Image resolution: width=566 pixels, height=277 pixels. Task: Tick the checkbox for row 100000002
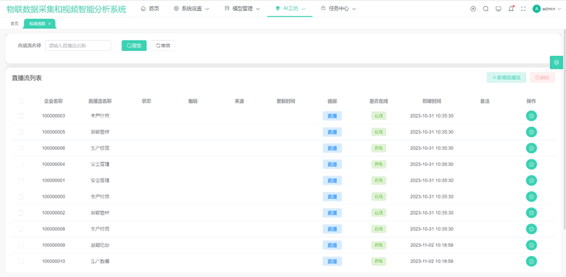[x=20, y=213]
